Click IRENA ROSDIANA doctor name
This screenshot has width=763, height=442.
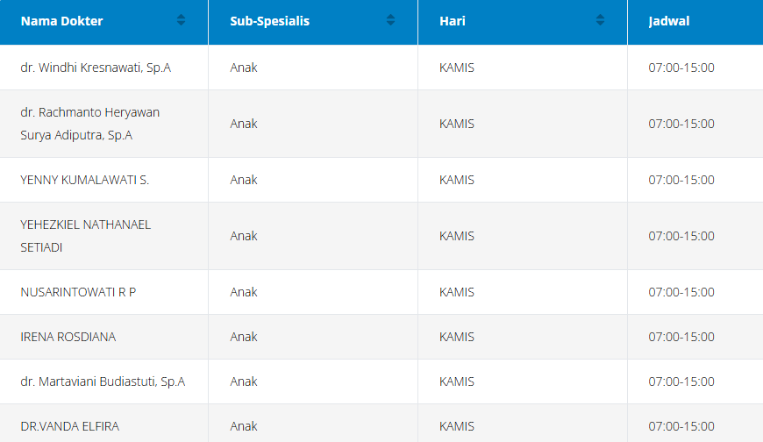pyautogui.click(x=68, y=337)
